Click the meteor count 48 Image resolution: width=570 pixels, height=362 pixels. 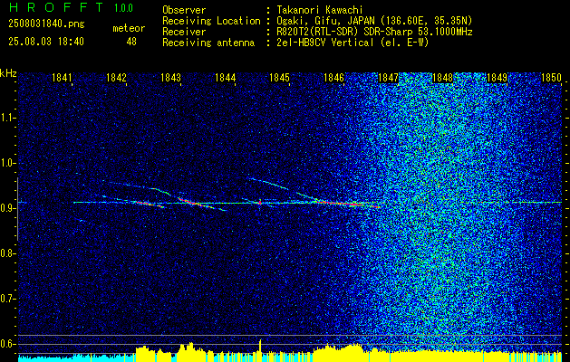tap(131, 42)
